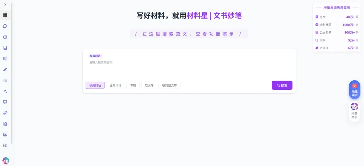Open the book icon in sidebar
Screen dimensions: 364x166
tap(5, 48)
